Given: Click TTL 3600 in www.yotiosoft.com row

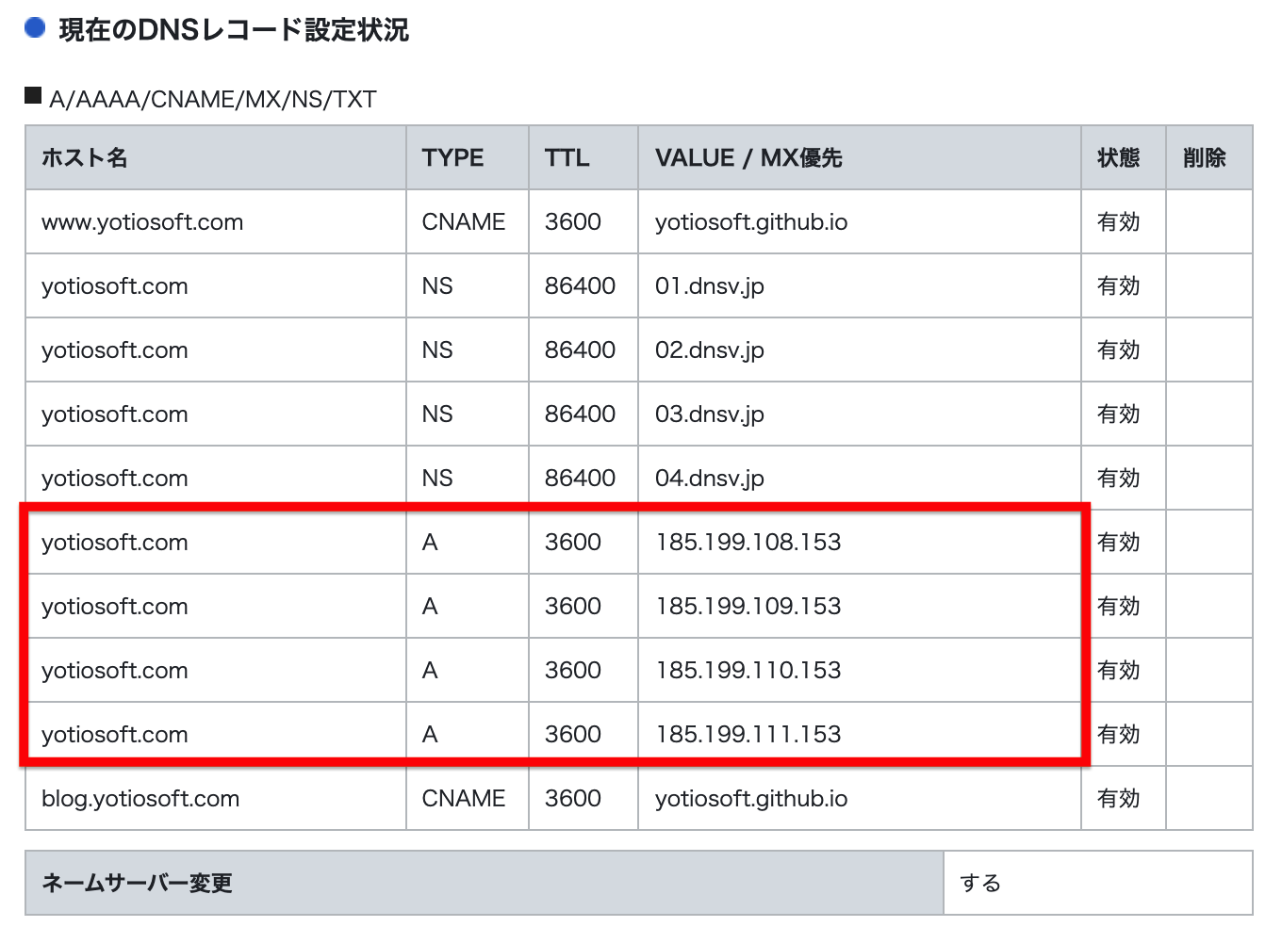Looking at the screenshot, I should [x=573, y=222].
